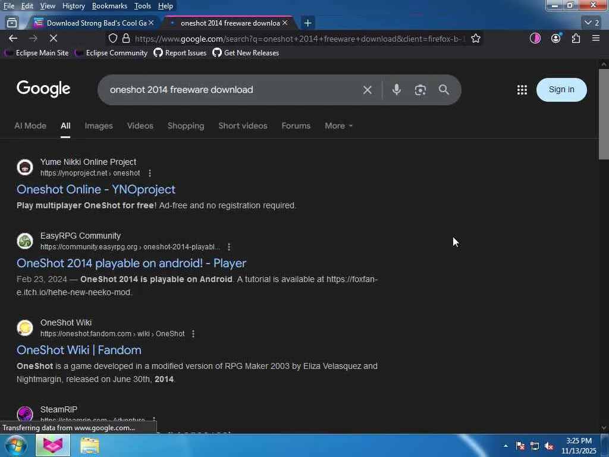609x457 pixels.
Task: Open the Tools menu
Action: tap(143, 6)
